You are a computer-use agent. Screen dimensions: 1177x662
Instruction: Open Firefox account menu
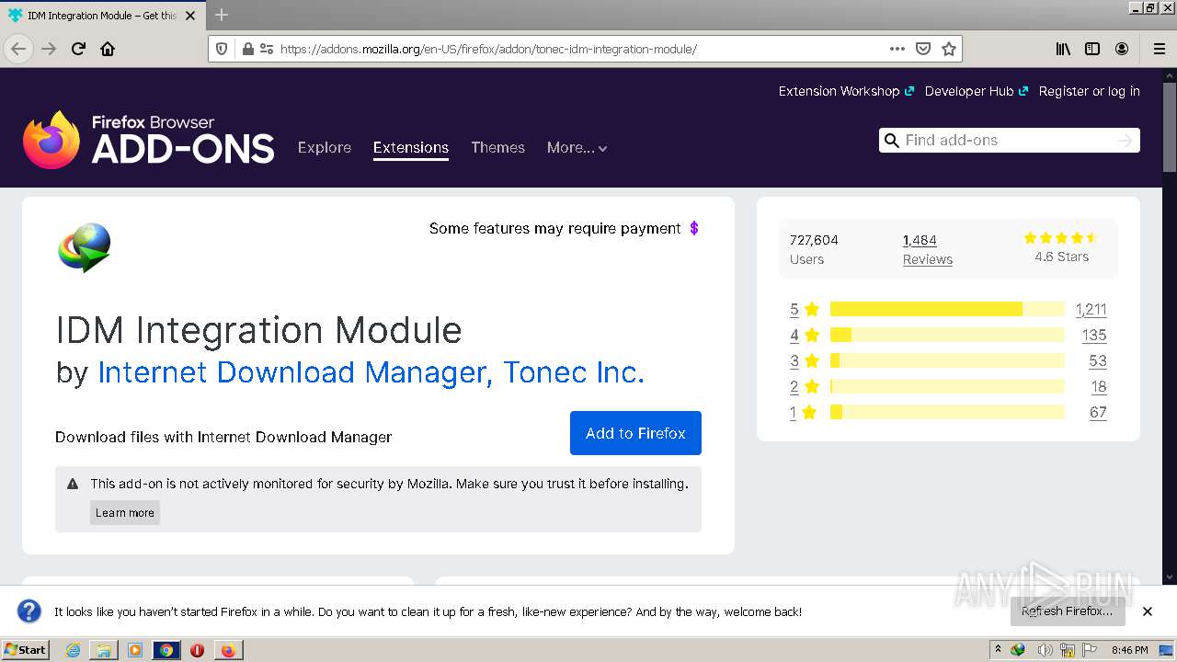point(1122,49)
